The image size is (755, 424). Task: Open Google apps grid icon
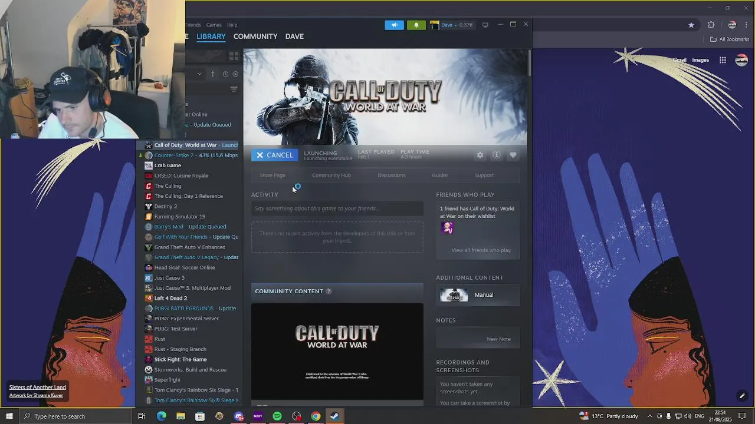(x=723, y=60)
